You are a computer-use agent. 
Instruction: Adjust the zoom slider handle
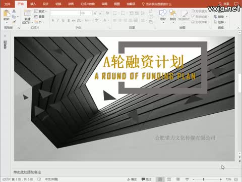tap(204, 179)
